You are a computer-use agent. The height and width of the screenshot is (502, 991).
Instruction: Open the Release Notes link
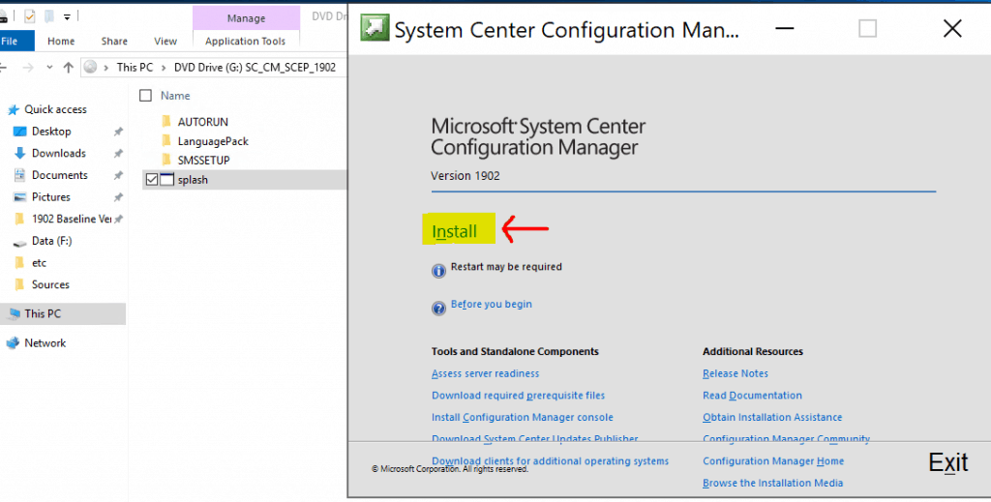pos(736,373)
